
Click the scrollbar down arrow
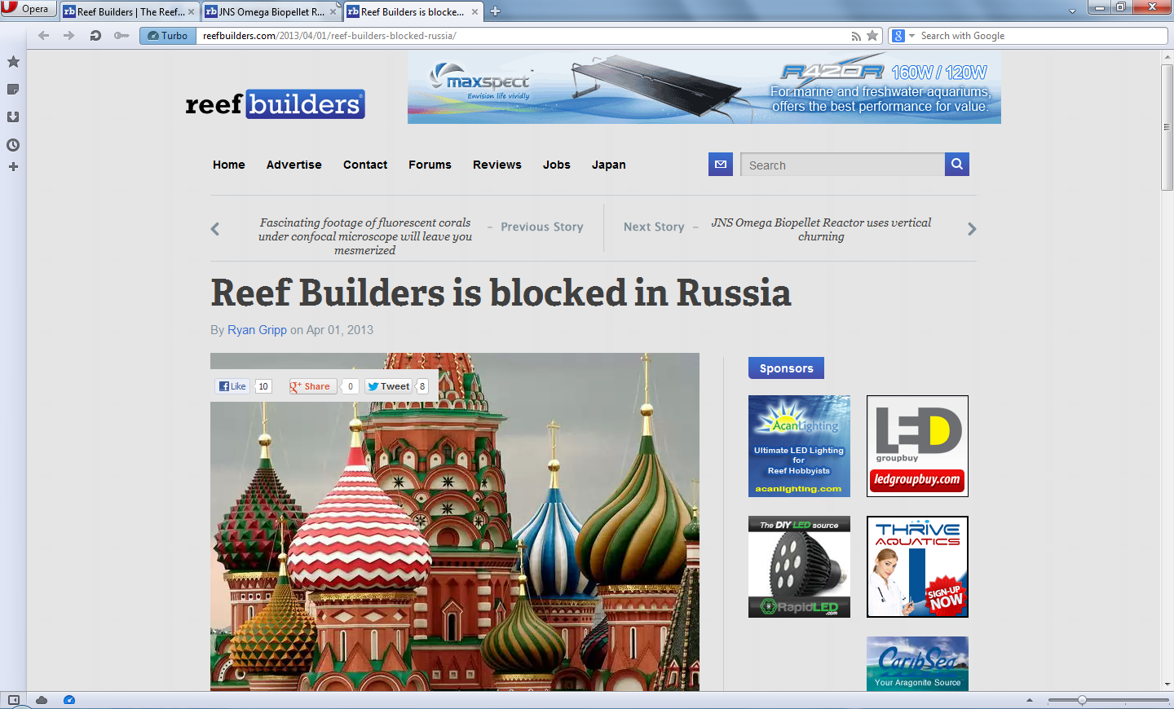[x=1167, y=685]
